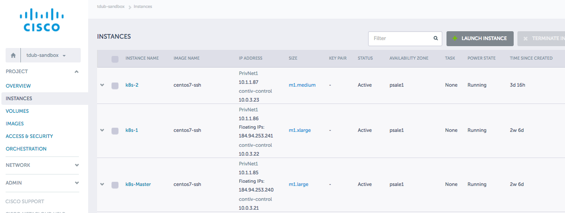Click centos7-ssh image in k8s-2 row
This screenshot has width=565, height=213.
pyautogui.click(x=187, y=85)
